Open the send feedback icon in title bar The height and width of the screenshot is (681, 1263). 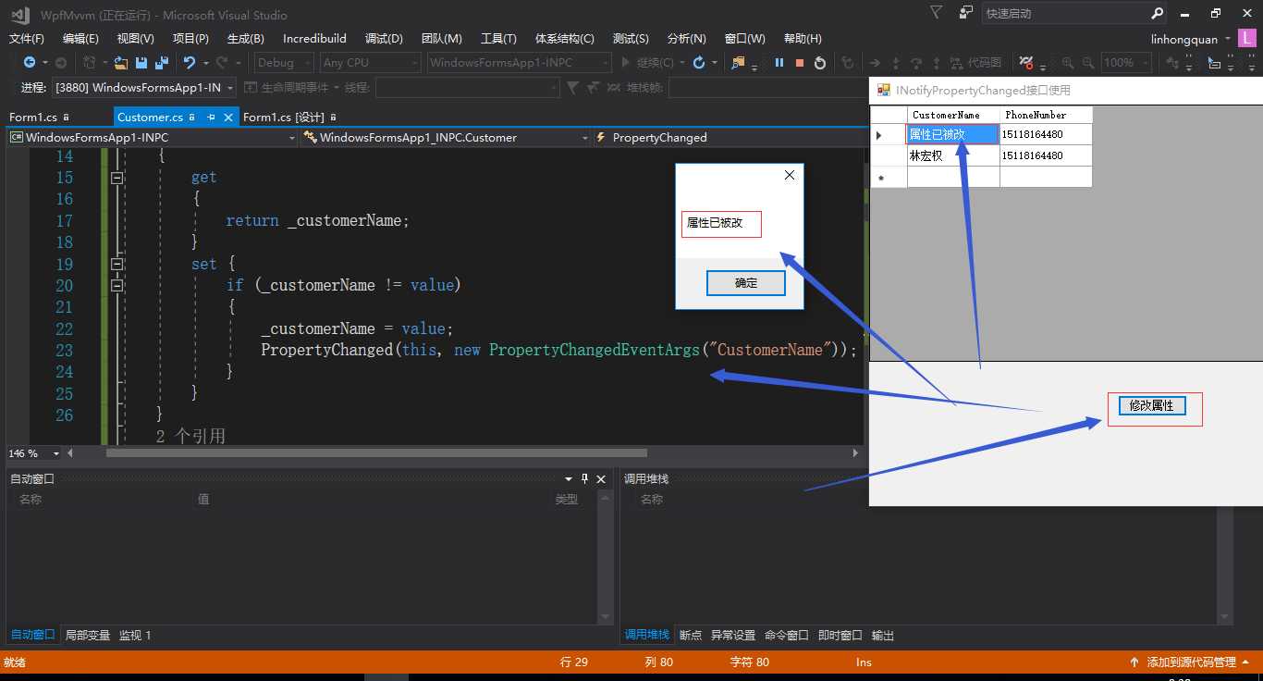point(966,13)
